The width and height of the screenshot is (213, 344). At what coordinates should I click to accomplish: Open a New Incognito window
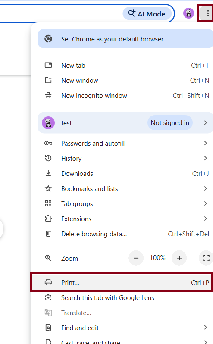[122, 96]
